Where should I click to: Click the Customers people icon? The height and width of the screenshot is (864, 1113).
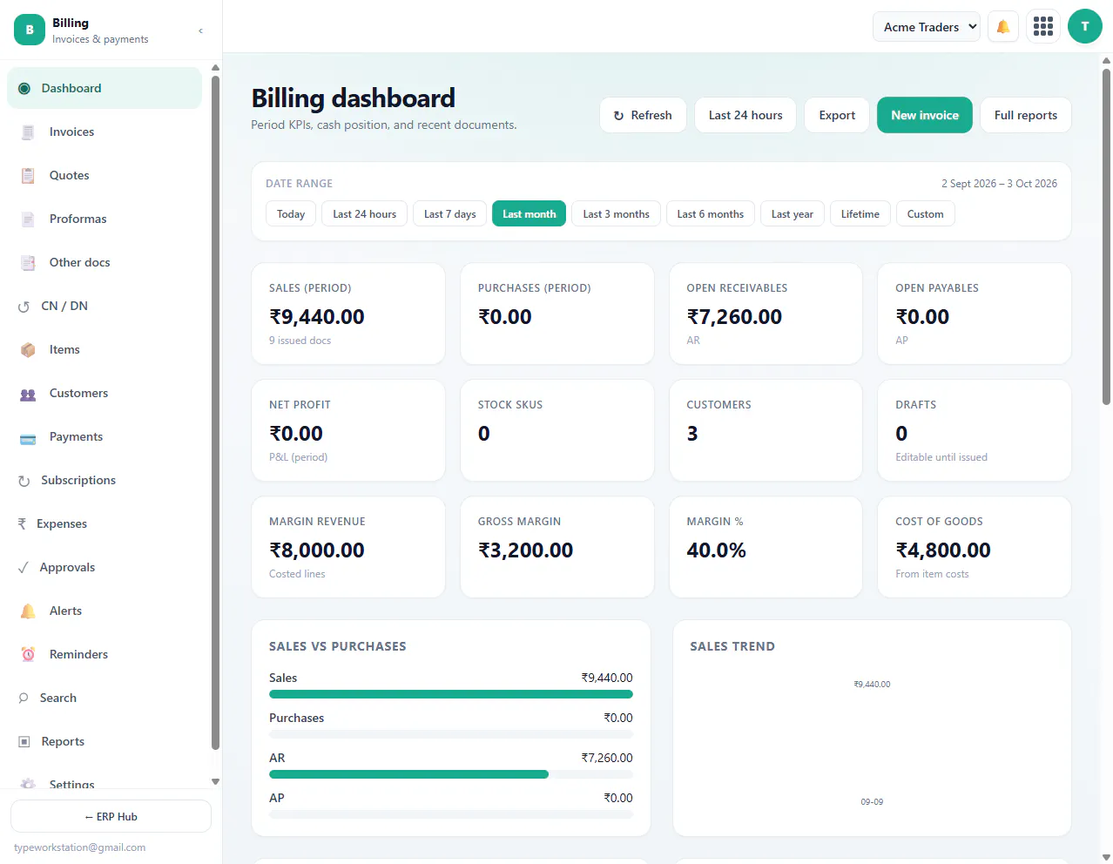click(28, 394)
